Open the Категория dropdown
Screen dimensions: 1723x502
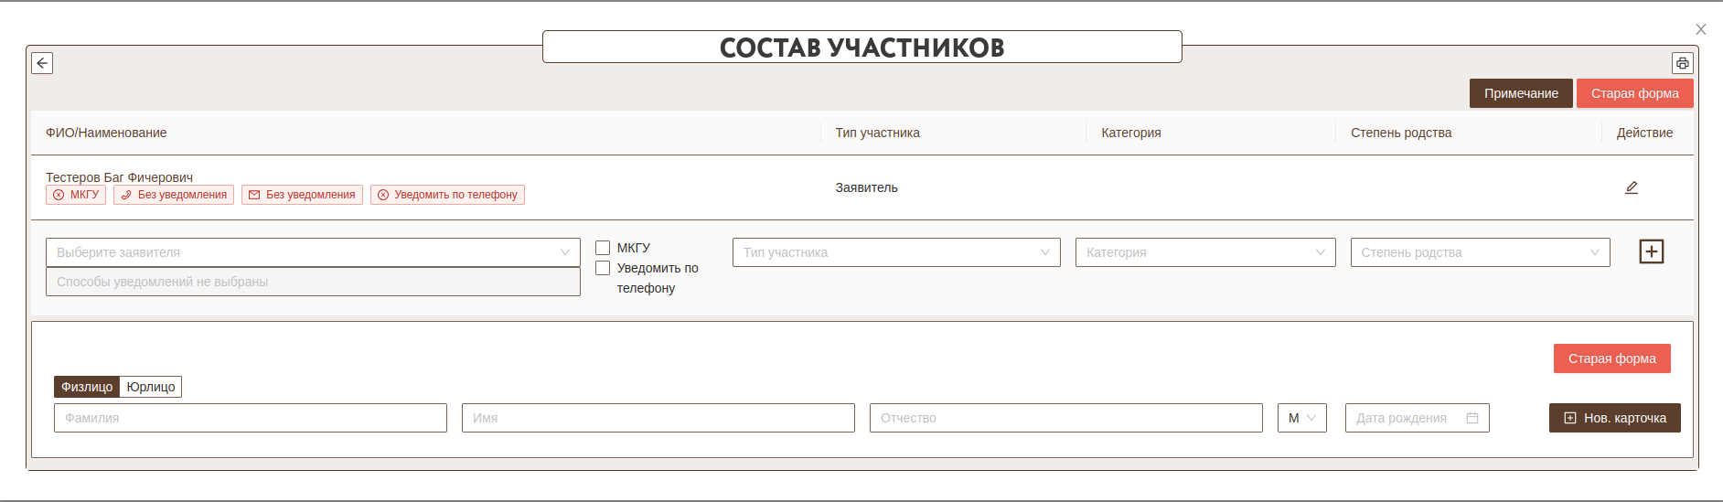[x=1204, y=252]
